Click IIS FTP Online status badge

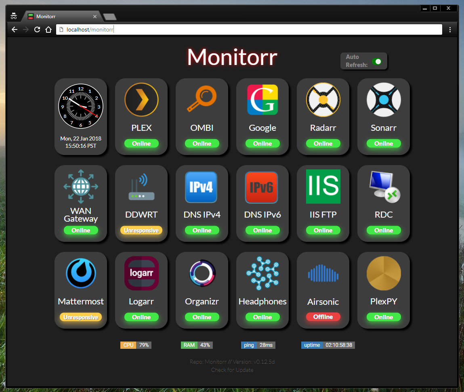click(x=323, y=230)
